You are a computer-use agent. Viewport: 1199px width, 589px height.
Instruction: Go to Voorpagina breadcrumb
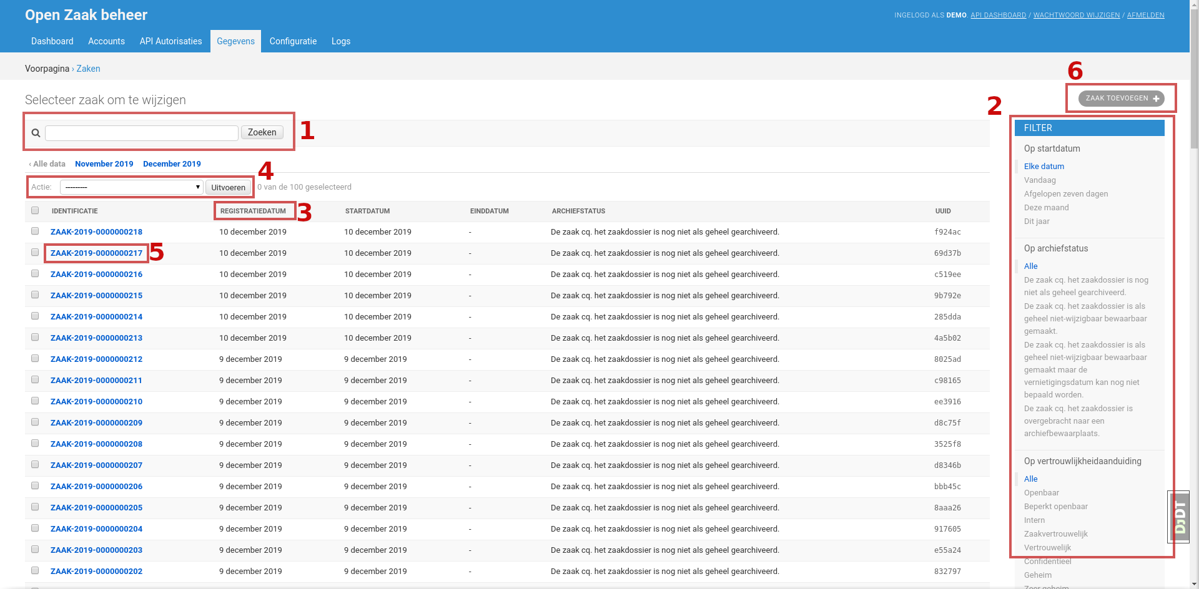coord(47,69)
